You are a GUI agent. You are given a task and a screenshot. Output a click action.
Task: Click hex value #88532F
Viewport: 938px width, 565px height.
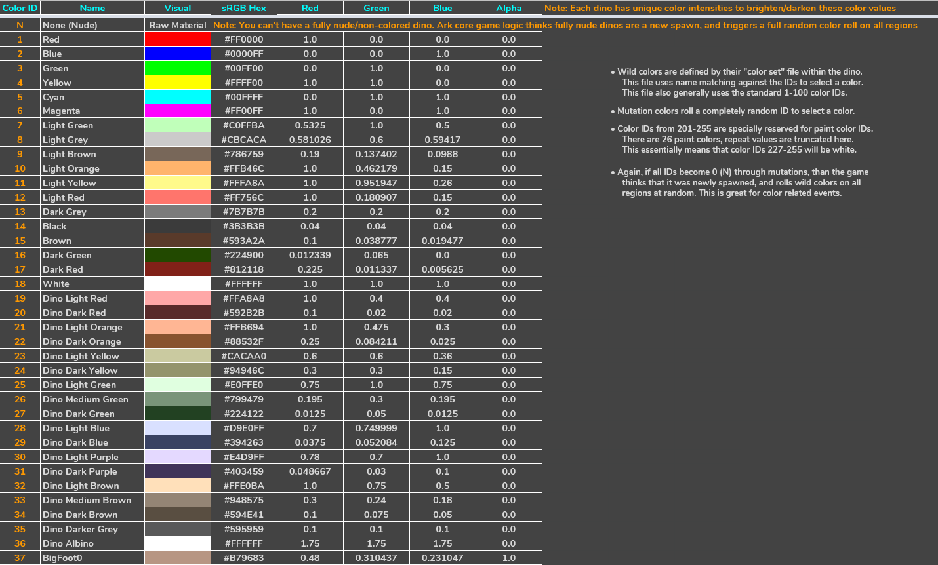244,342
